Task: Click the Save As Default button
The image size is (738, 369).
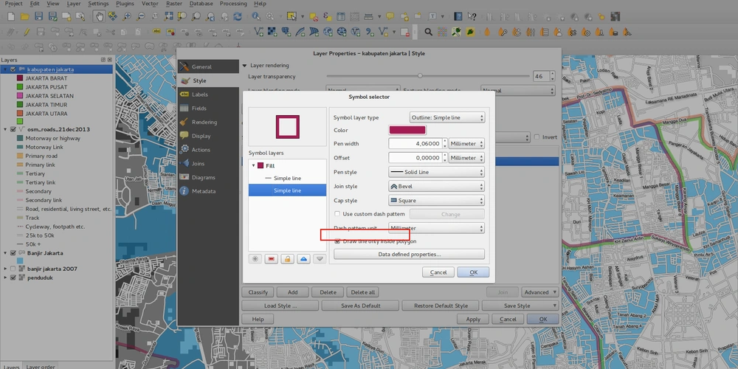Action: [x=361, y=306]
